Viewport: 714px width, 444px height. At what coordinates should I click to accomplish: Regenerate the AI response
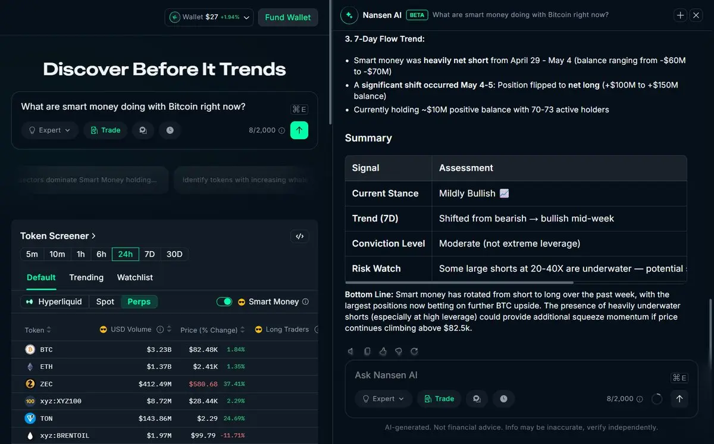point(414,352)
